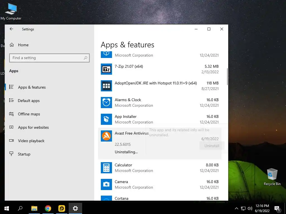This screenshot has height=214, width=286.
Task: Open the Apps & features page
Action: pos(32,87)
